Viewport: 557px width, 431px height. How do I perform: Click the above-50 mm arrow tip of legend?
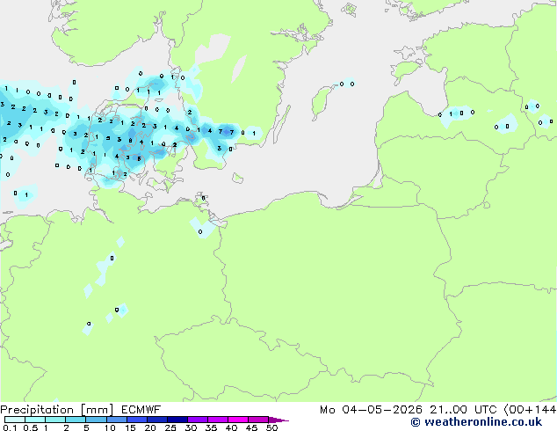(278, 420)
